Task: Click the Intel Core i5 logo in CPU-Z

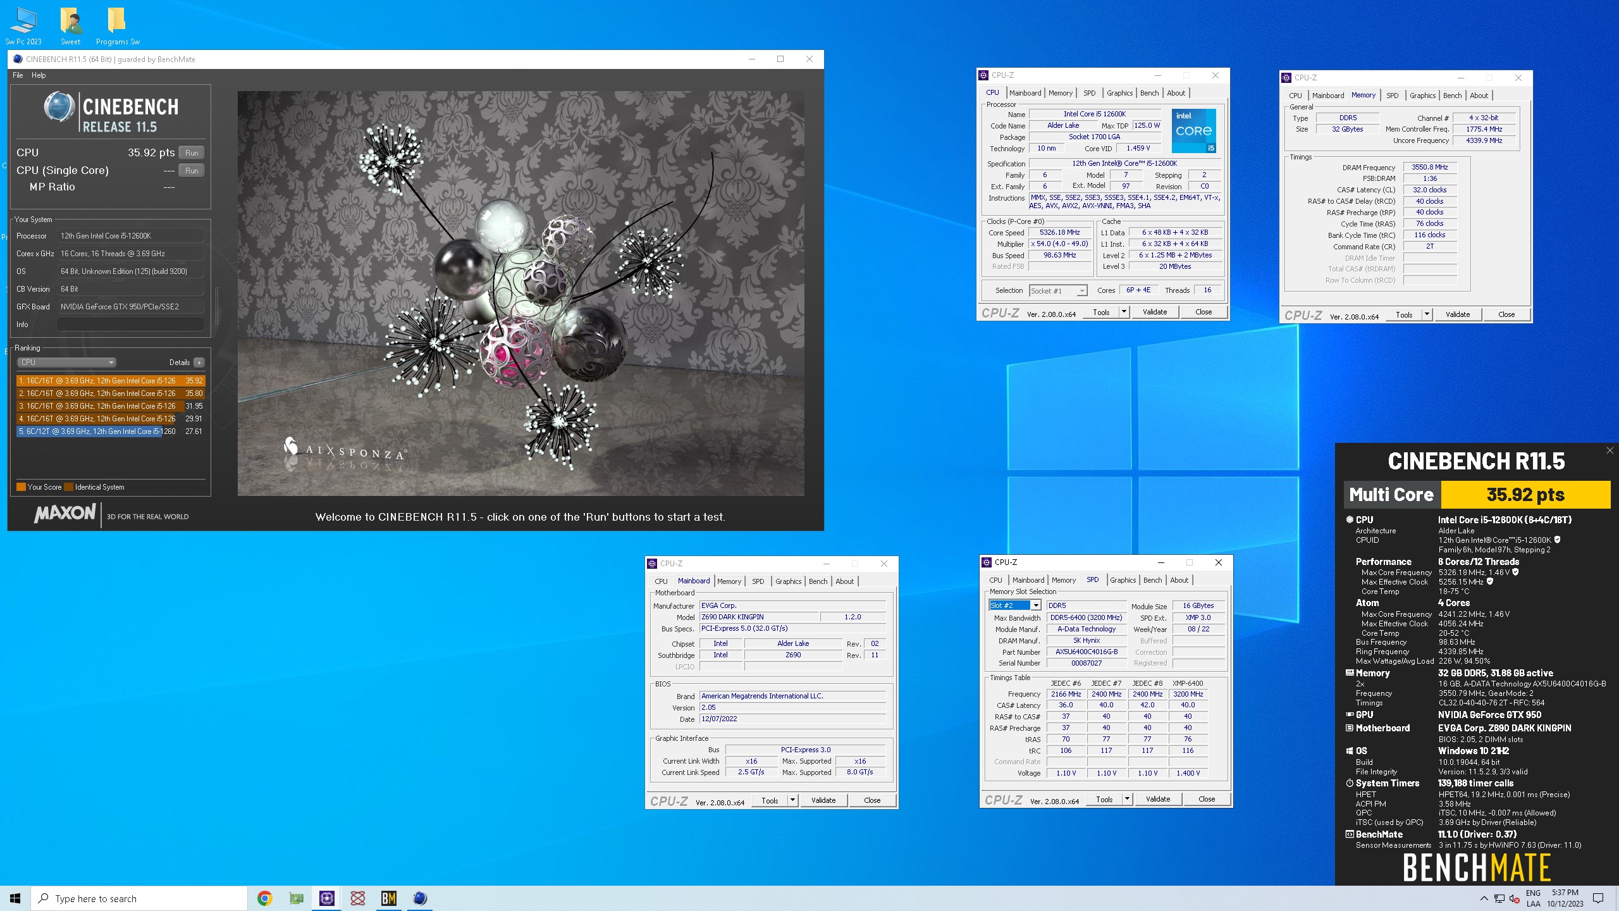Action: [x=1193, y=131]
